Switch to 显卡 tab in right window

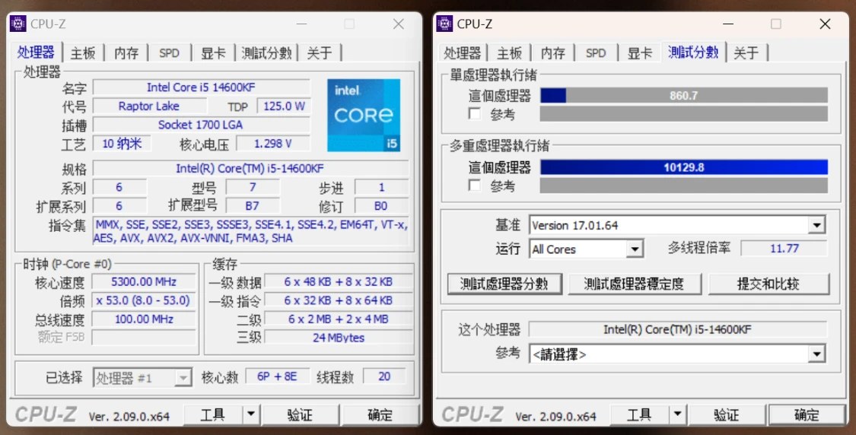tap(639, 53)
